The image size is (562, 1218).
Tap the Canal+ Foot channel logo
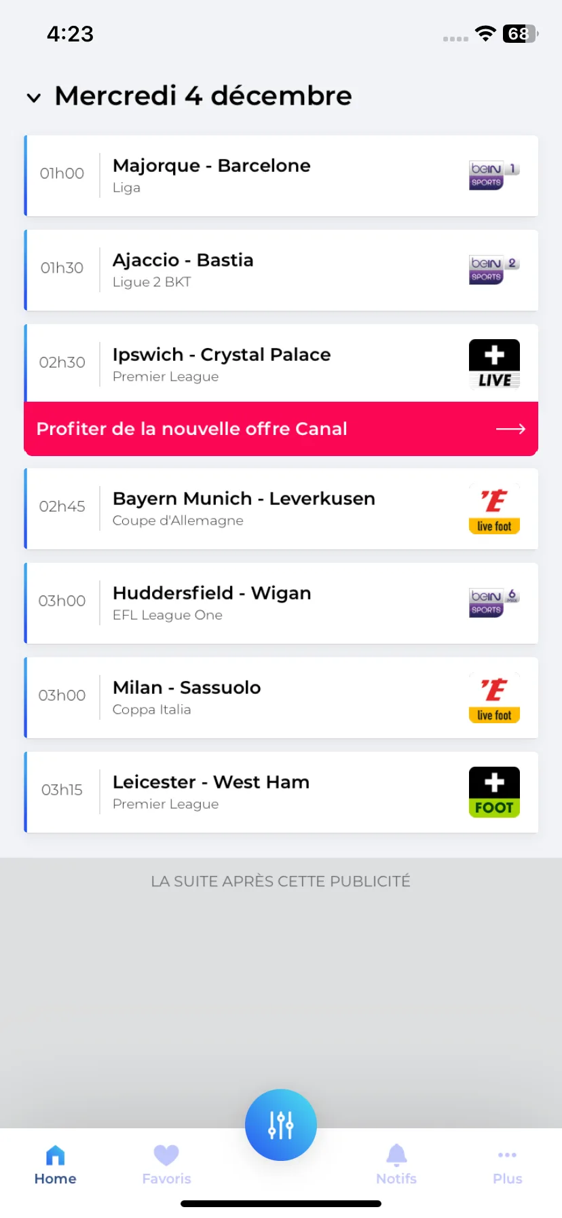click(494, 792)
